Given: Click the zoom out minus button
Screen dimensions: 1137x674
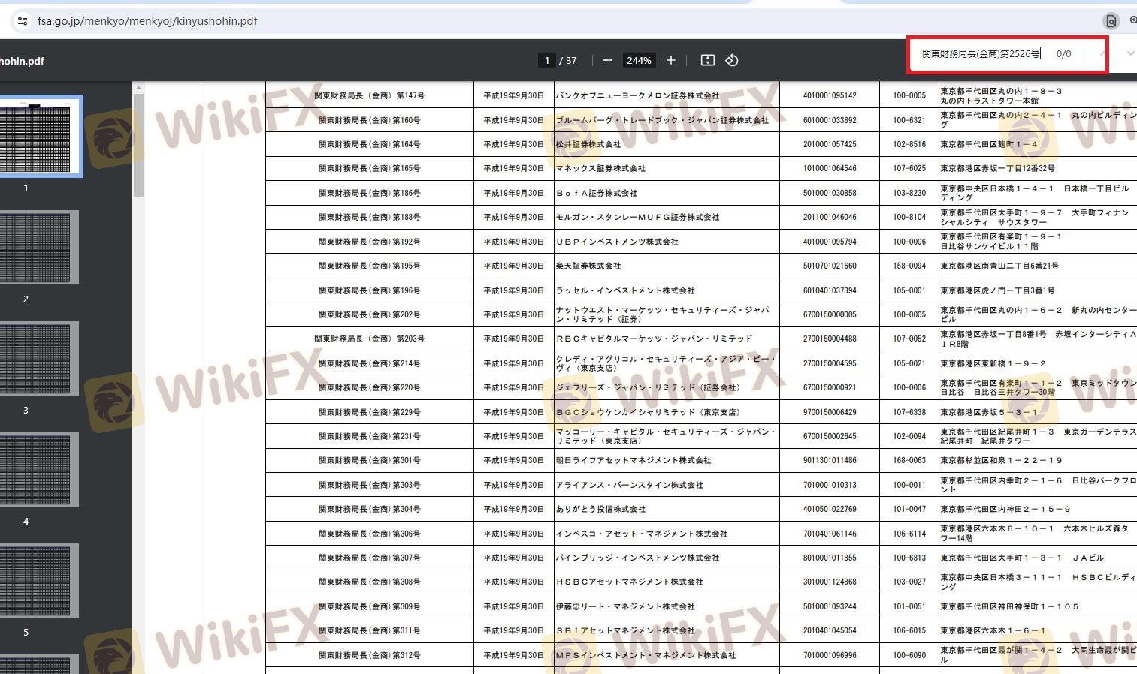Looking at the screenshot, I should point(608,60).
